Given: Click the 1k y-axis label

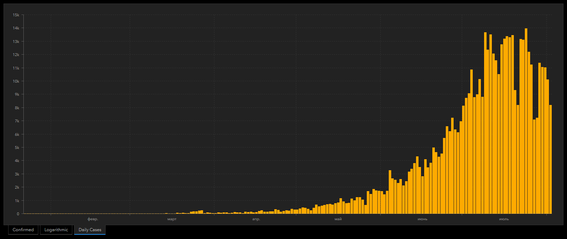Looking at the screenshot, I should (17, 201).
